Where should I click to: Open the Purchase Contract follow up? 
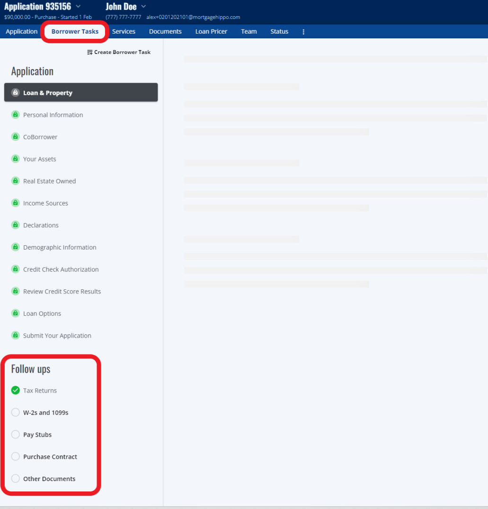pyautogui.click(x=50, y=457)
